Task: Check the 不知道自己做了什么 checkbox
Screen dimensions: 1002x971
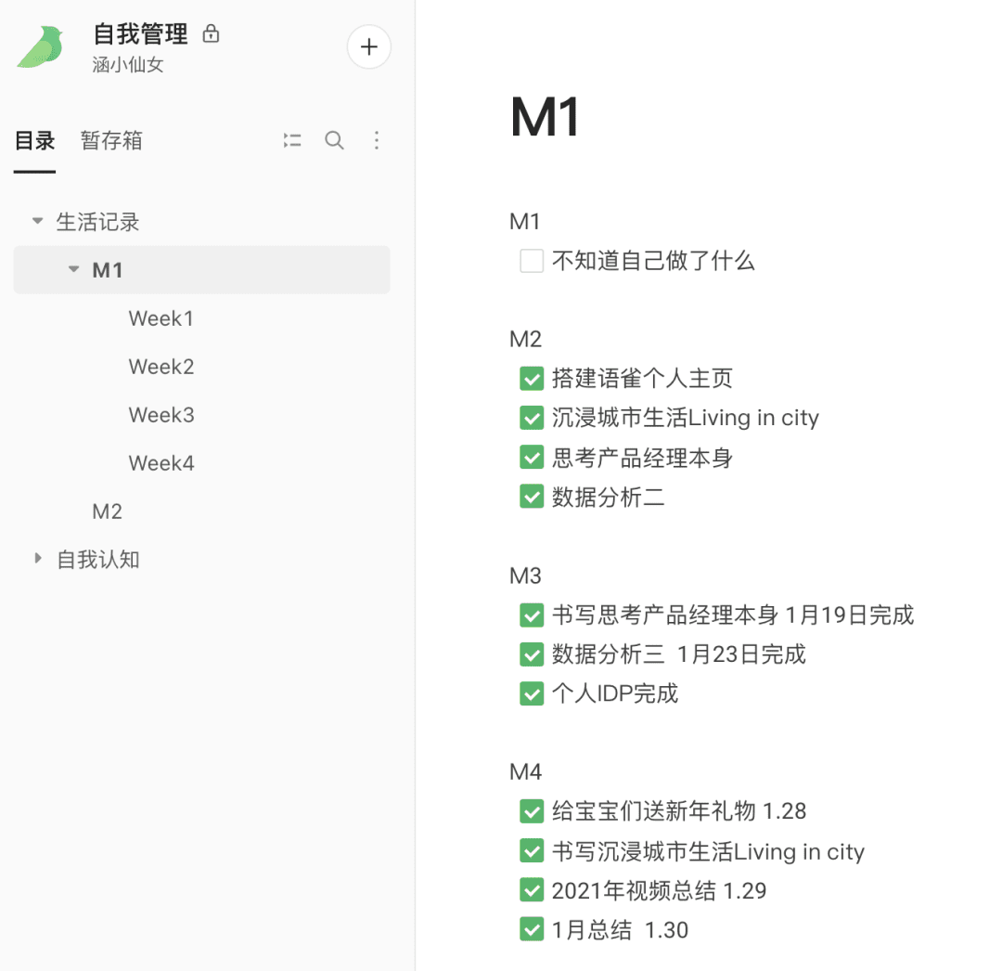Action: tap(532, 261)
